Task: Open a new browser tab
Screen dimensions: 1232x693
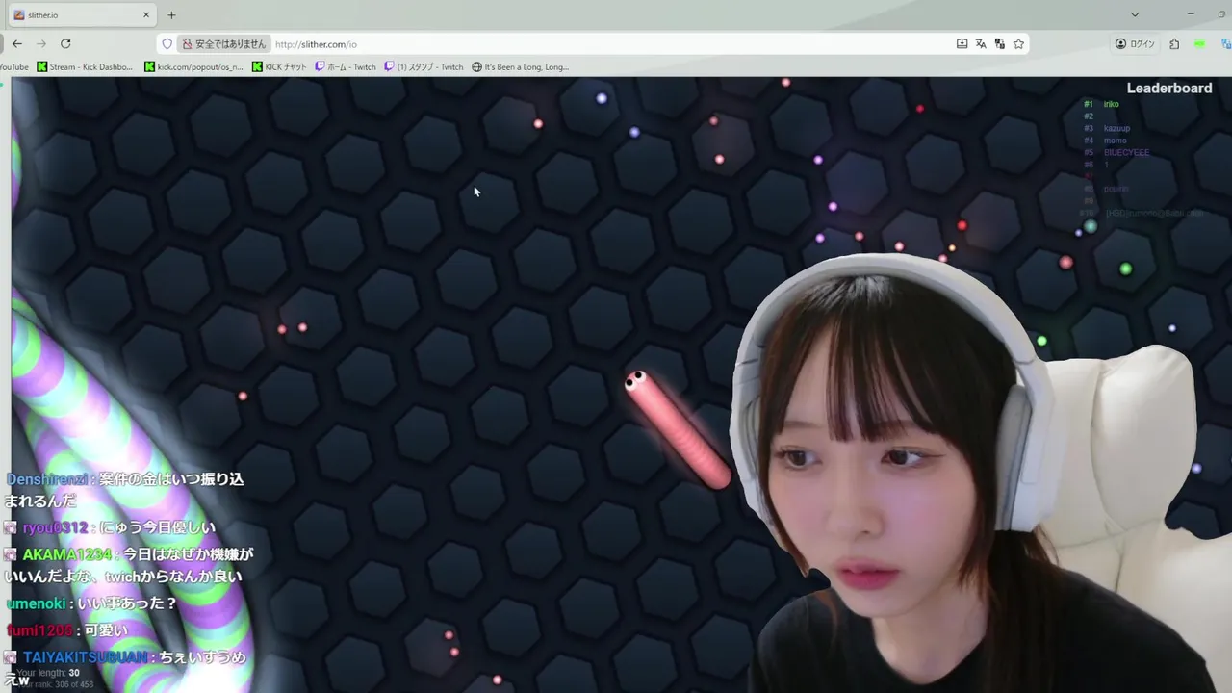Action: 171,15
